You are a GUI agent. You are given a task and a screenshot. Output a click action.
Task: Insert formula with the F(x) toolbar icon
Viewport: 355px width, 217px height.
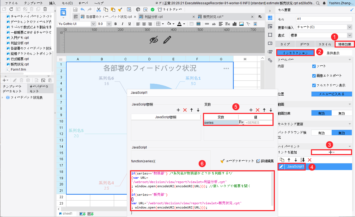(227, 24)
